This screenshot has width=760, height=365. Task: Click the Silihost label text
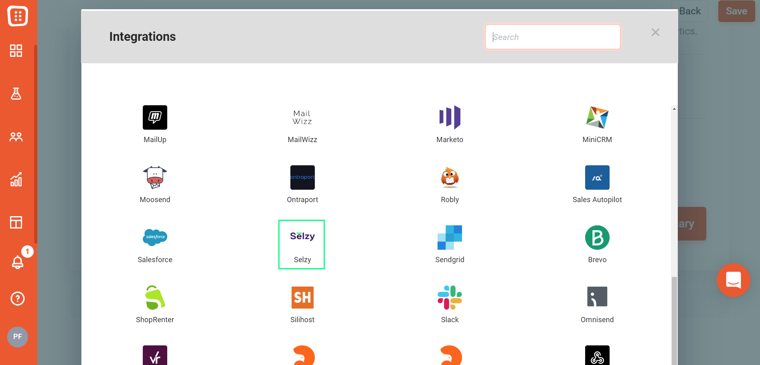coord(302,320)
